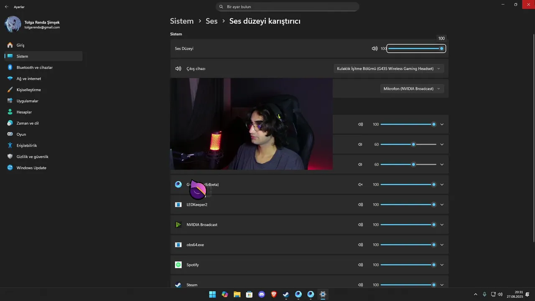
Task: Open Brave browser from the taskbar
Action: (274, 294)
